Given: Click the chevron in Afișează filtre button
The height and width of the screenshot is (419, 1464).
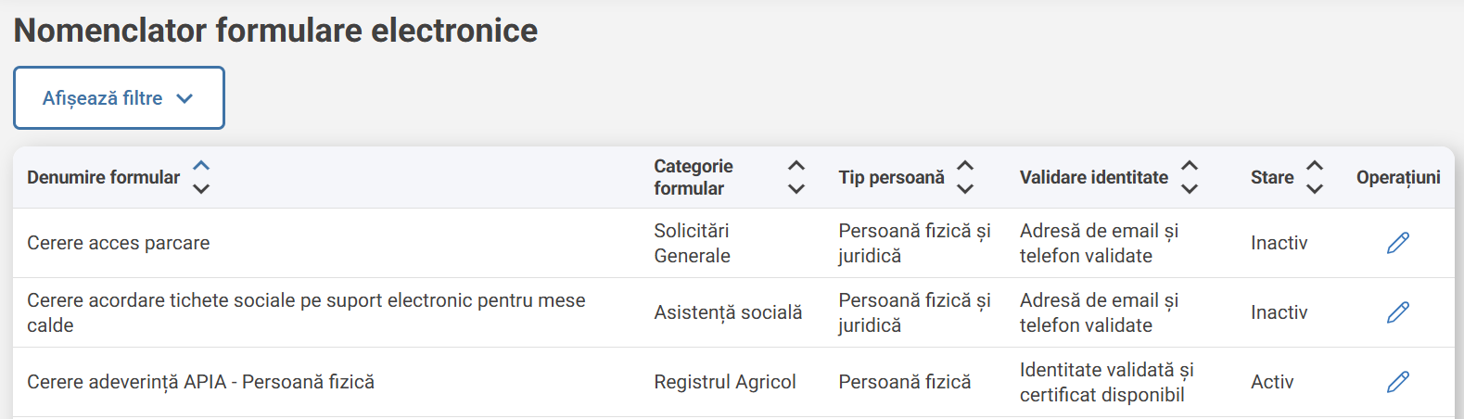Looking at the screenshot, I should click(x=185, y=98).
